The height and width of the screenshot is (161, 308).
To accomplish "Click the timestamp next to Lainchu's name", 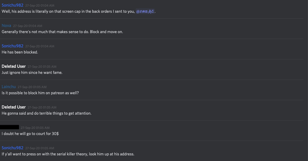I will coord(32,87).
